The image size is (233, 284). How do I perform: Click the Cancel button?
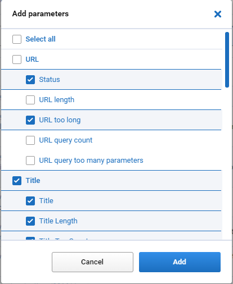[92, 262]
